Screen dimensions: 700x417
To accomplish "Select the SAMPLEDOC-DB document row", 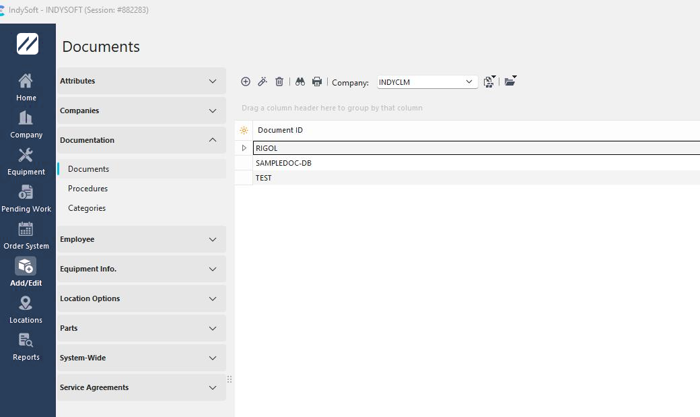I will (x=477, y=163).
